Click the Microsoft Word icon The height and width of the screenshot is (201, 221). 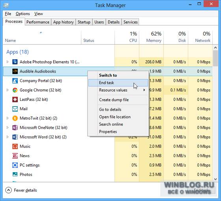click(x=15, y=137)
